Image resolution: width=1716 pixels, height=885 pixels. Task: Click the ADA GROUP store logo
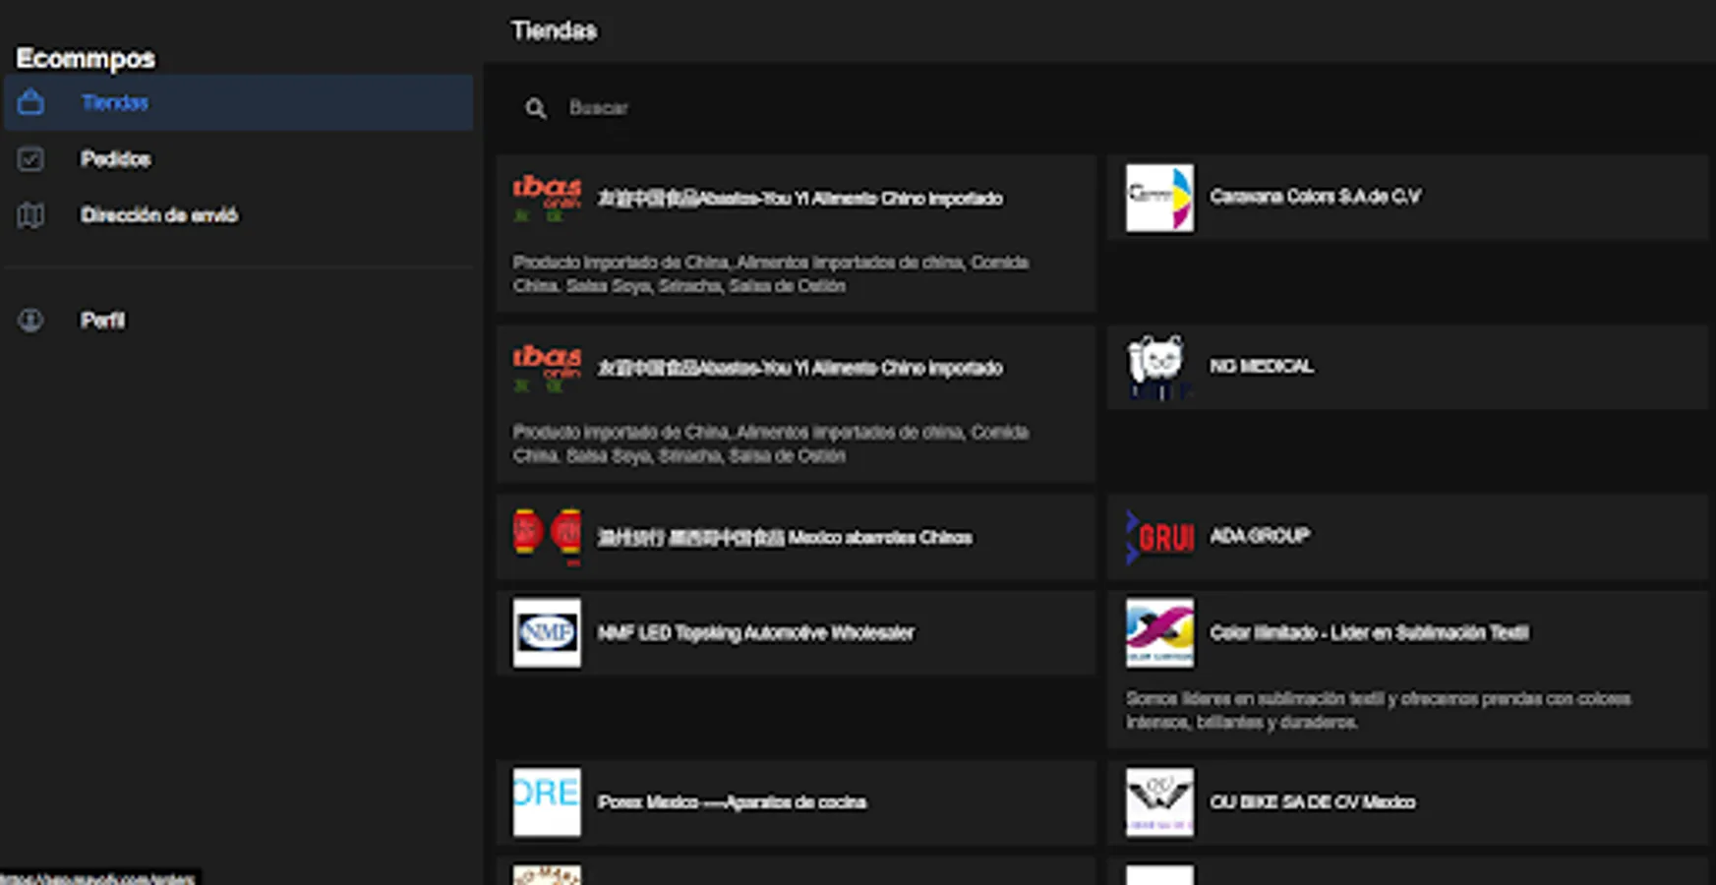1159,537
